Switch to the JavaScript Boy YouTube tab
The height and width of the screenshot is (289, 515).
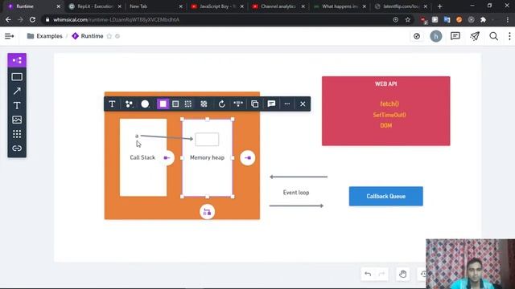[216, 6]
